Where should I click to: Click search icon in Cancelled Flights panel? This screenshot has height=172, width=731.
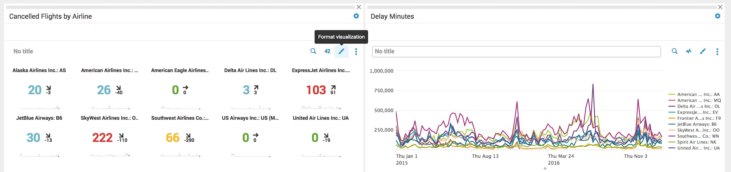point(313,51)
